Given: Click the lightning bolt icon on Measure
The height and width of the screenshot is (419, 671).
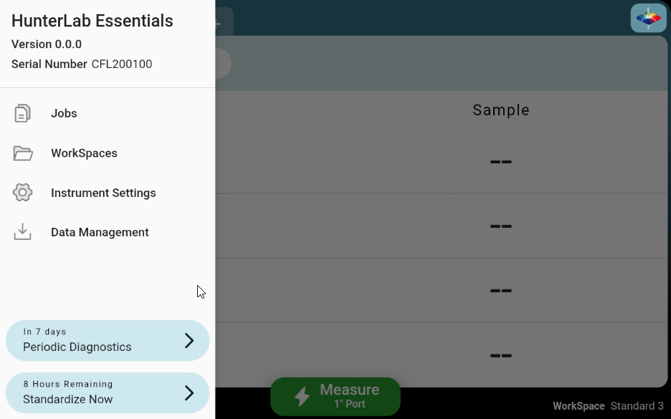Looking at the screenshot, I should coord(302,396).
